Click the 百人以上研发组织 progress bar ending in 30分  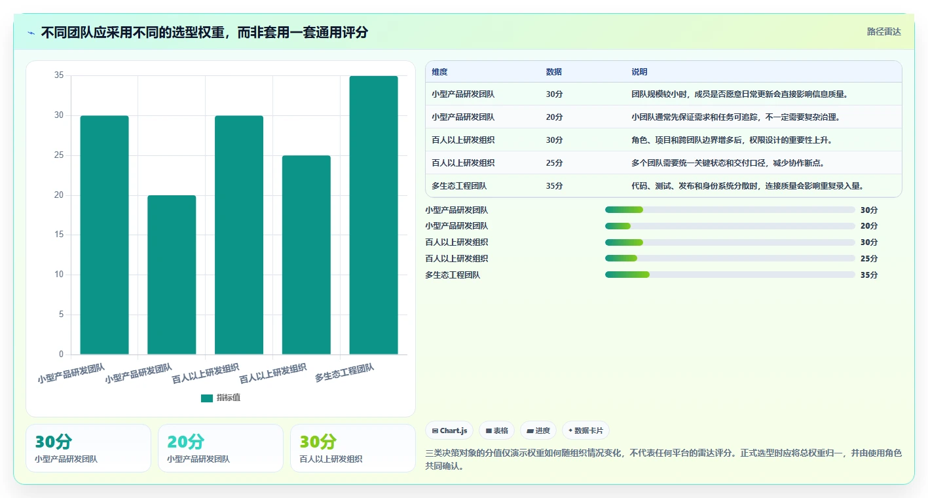[730, 242]
